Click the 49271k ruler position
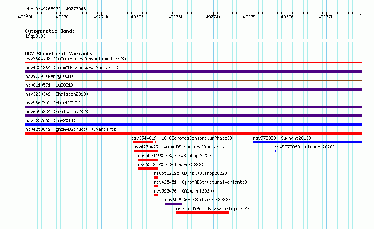Screen dimensions: 374x229 101,17
